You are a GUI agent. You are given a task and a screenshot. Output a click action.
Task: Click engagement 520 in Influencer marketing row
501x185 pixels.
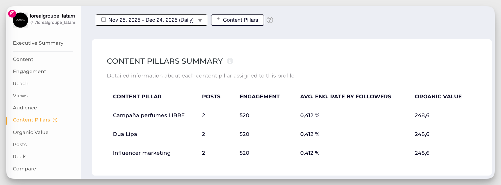coord(244,153)
